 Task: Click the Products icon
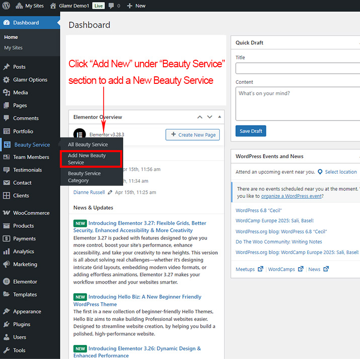[7, 226]
